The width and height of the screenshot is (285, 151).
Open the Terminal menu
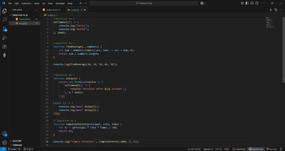tap(60, 3)
